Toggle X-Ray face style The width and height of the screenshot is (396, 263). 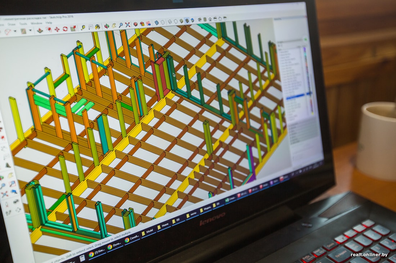pos(157,23)
